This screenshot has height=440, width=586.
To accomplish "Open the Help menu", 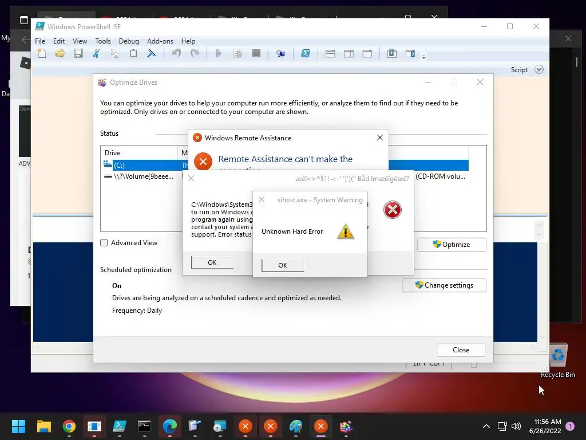I will click(188, 41).
